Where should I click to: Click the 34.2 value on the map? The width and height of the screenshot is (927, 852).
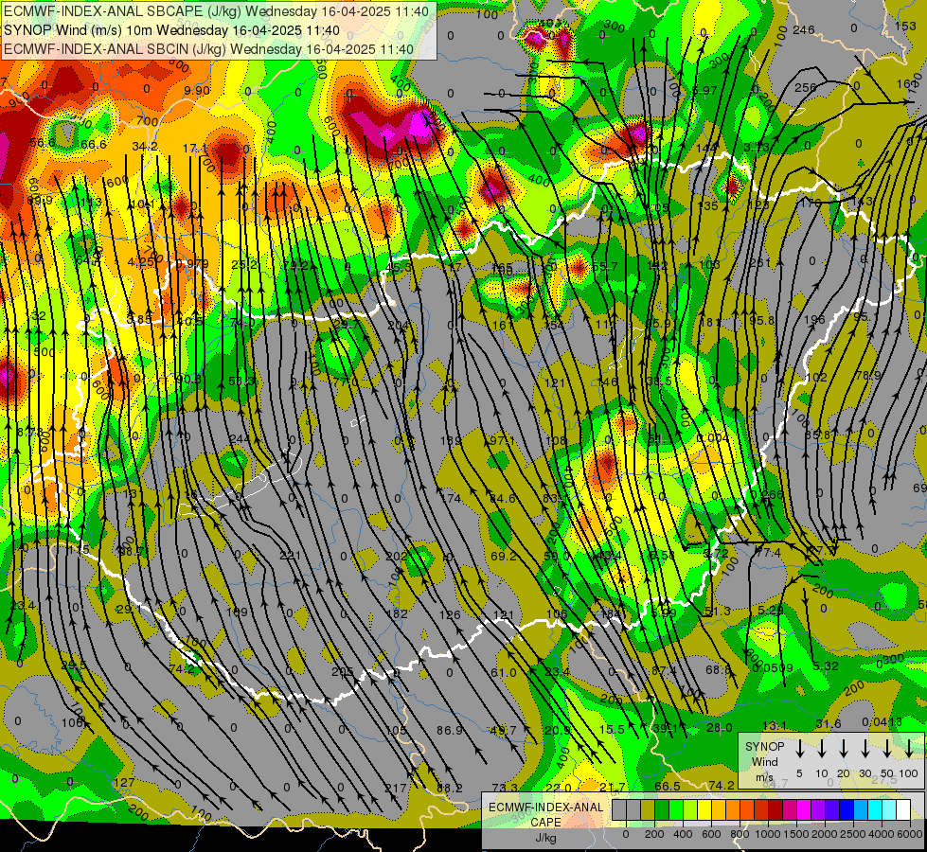(145, 146)
